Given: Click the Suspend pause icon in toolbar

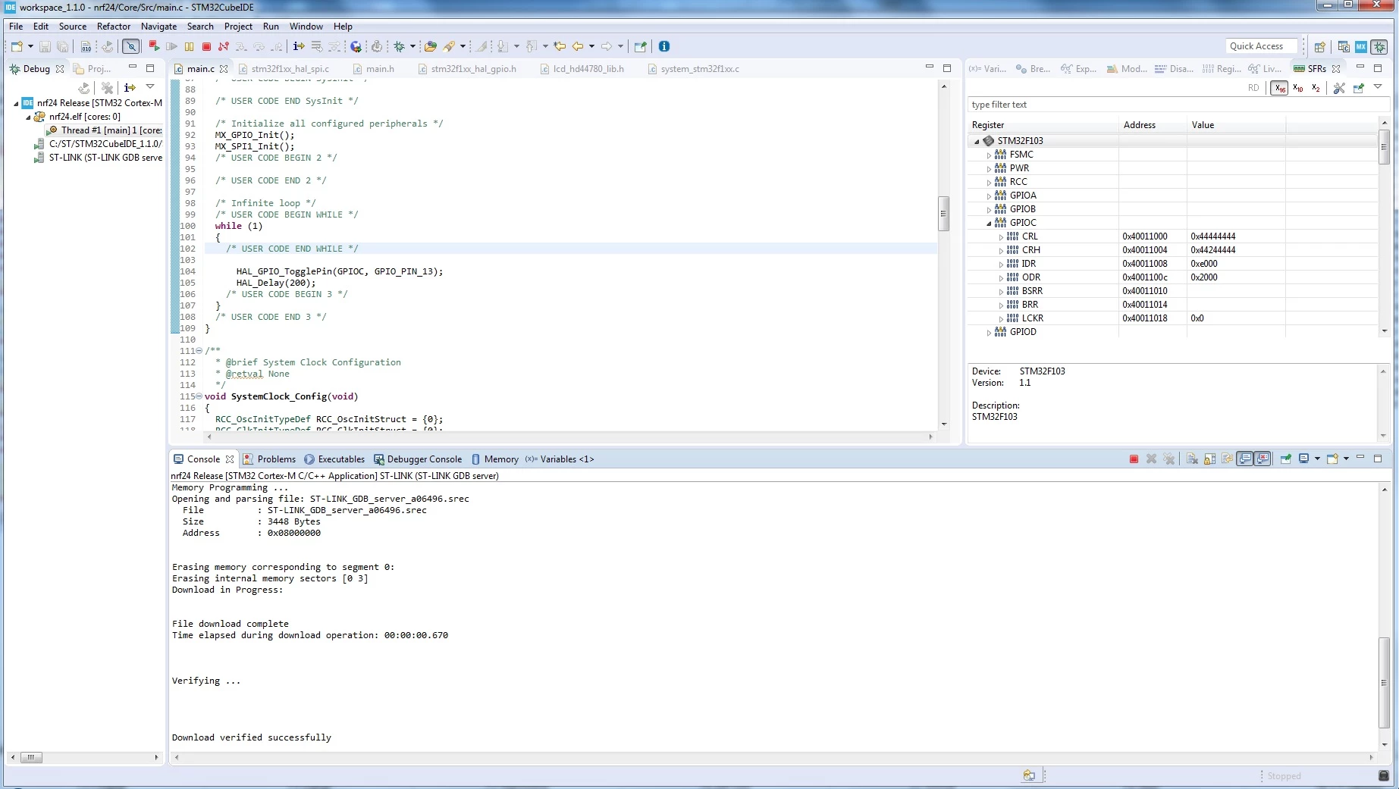Looking at the screenshot, I should tap(190, 46).
